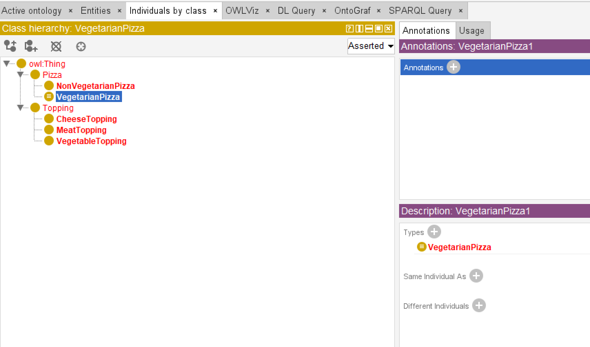The height and width of the screenshot is (347, 590).
Task: Delete the selected class using toolbar icon
Action: tap(56, 46)
